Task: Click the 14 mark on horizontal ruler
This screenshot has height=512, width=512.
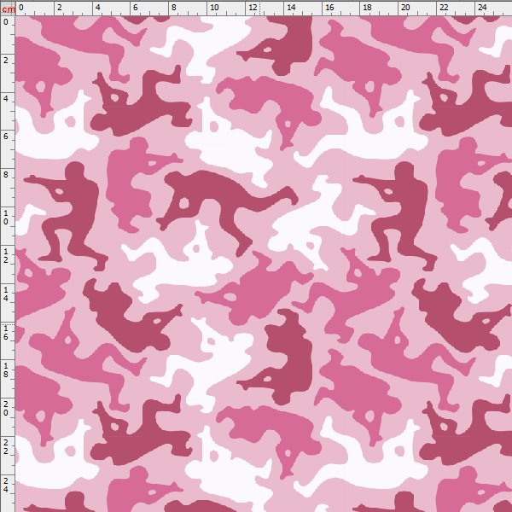Action: click(x=291, y=8)
